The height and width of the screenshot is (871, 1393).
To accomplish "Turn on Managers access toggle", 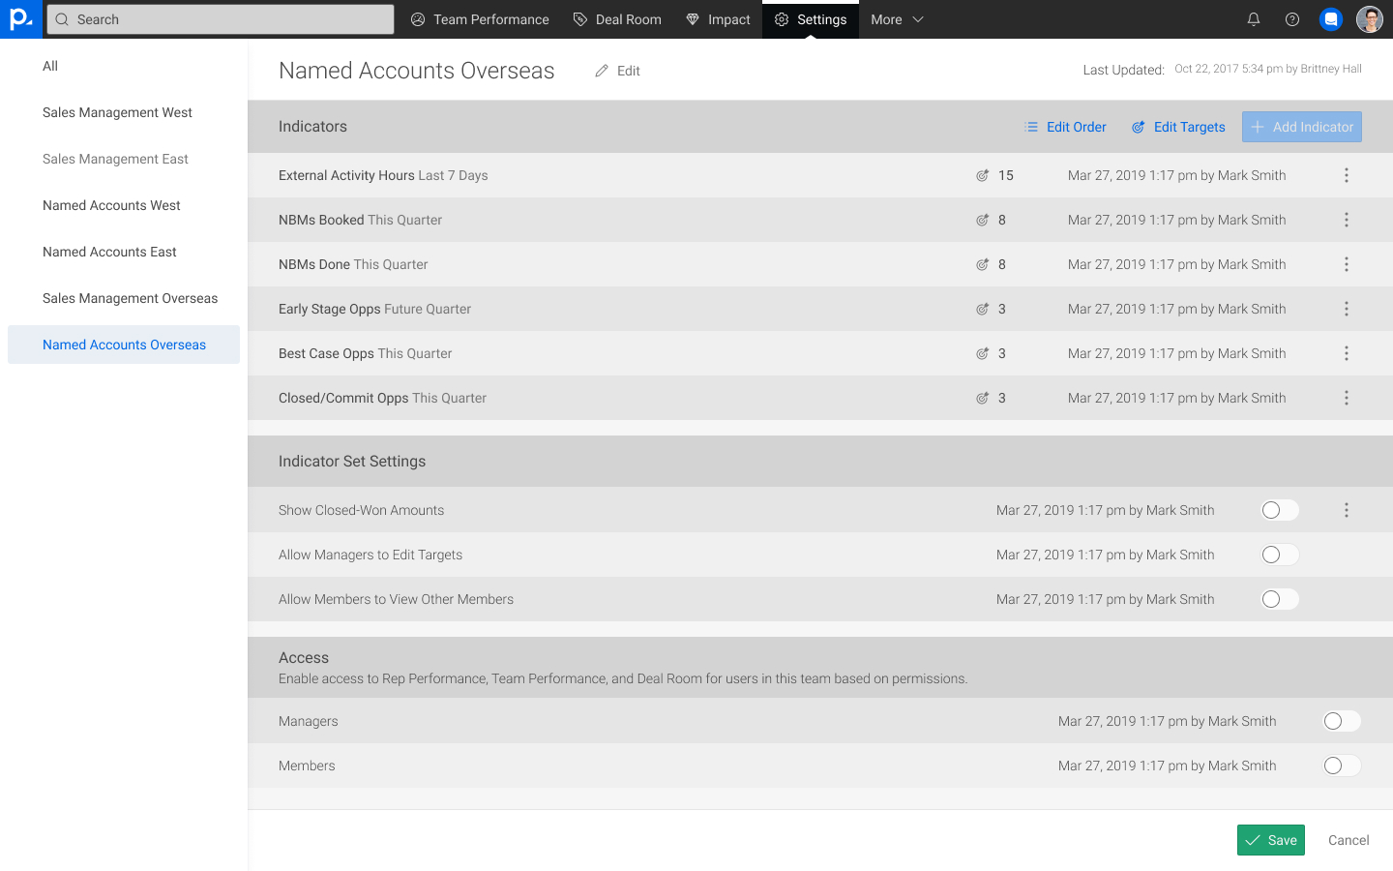I will [x=1341, y=721].
